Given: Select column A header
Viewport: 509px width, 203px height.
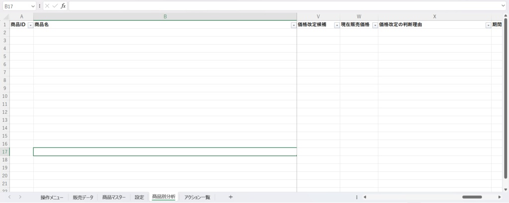Looking at the screenshot, I should point(22,16).
